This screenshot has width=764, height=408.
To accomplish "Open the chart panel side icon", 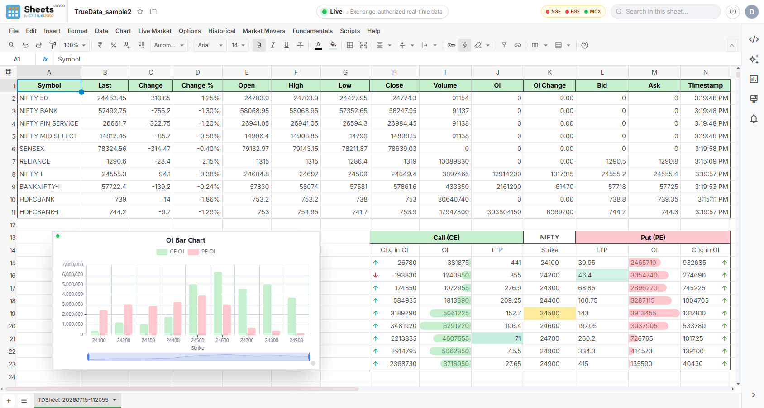I will 754,79.
